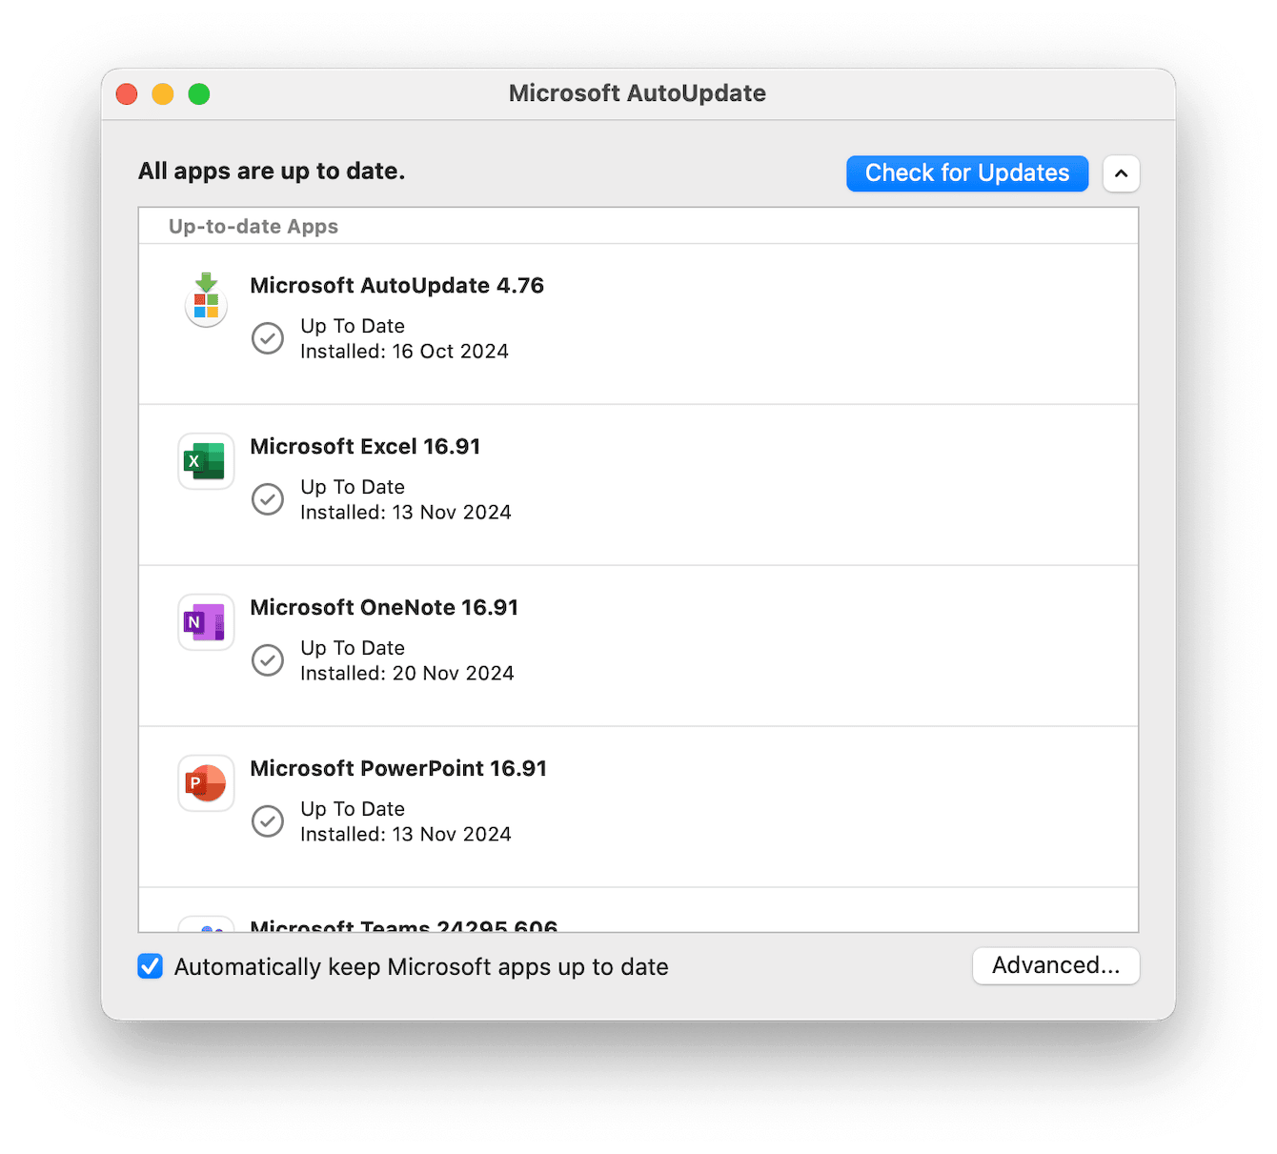
Task: Open the Advanced settings
Action: (1056, 965)
